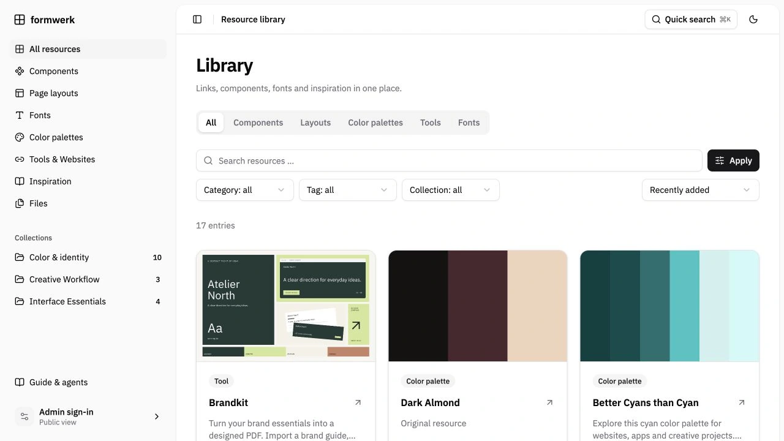The width and height of the screenshot is (784, 441).
Task: Click Color palette tag on Dark Almond
Action: 428,381
